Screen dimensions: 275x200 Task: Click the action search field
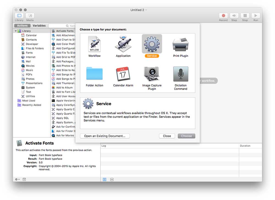click(x=62, y=26)
